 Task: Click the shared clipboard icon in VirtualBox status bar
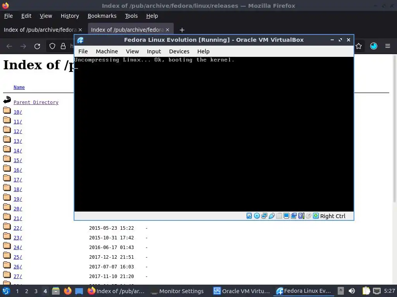(294, 216)
